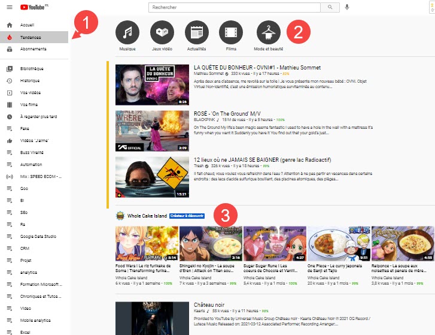Click the Buzz Viralité playlist icon

coord(10,152)
